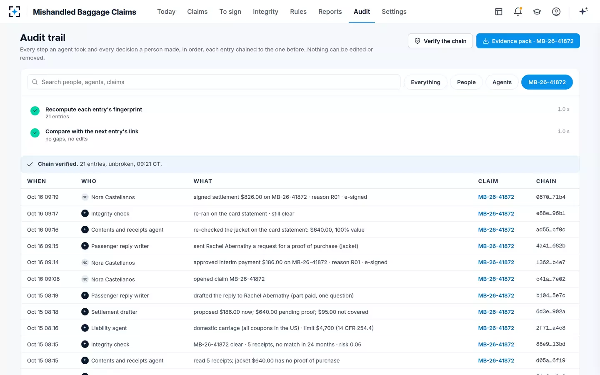Open claim link in the opened claim row
This screenshot has height=375, width=600.
click(x=496, y=279)
